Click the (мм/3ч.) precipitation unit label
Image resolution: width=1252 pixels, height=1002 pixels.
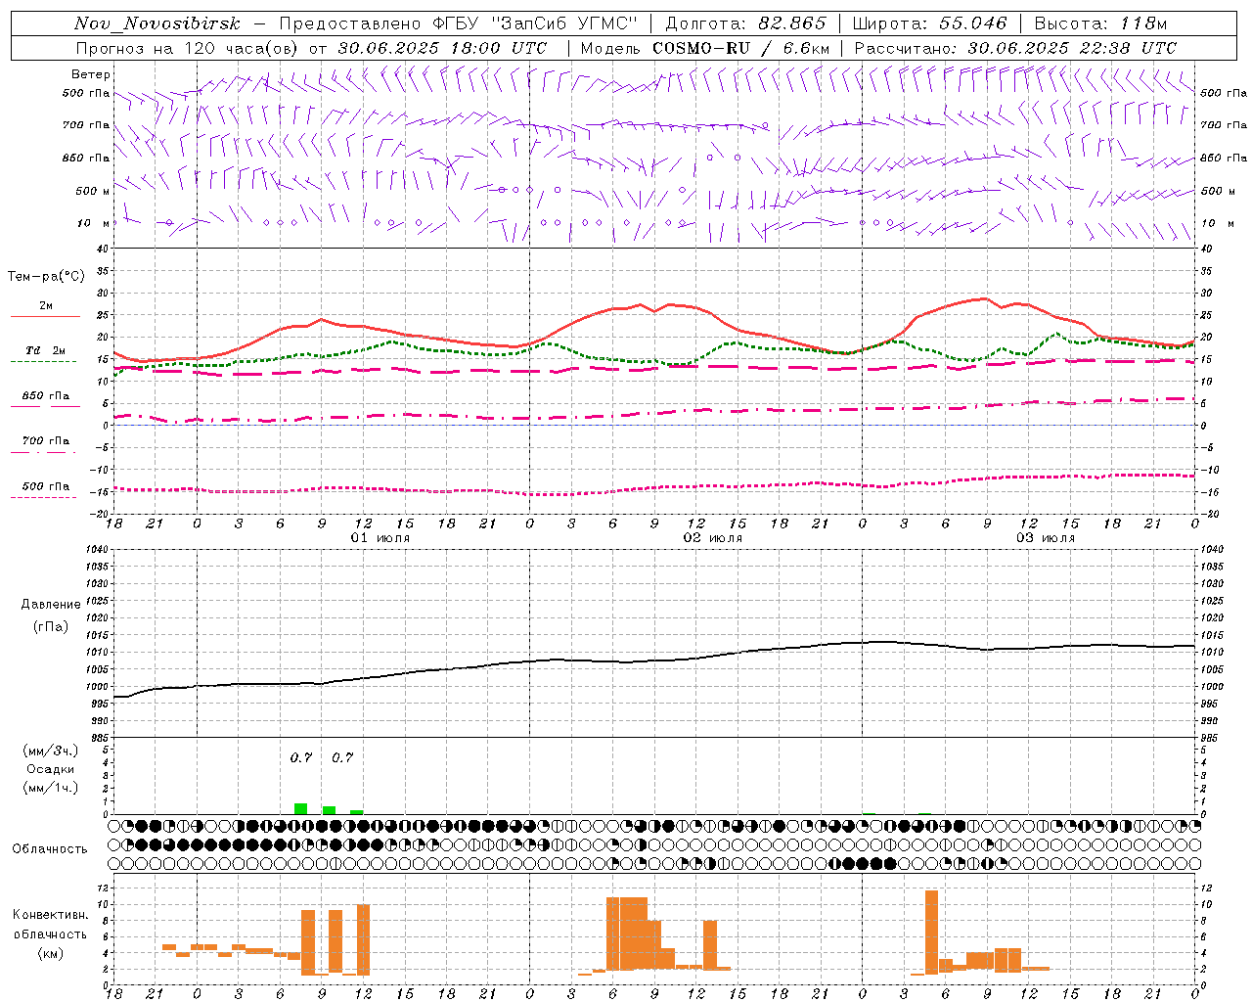(51, 751)
